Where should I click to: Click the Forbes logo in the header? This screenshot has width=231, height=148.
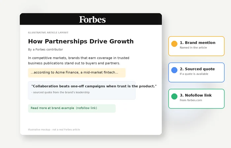click(x=92, y=19)
